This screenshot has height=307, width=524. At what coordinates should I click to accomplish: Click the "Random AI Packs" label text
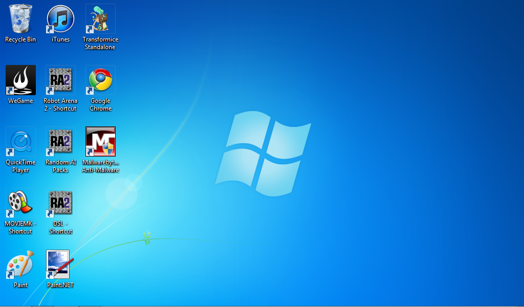[x=61, y=166]
